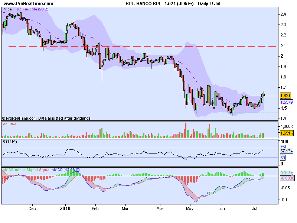Click the RSI (14) indicator label
Viewport: 297px width, 223px height.
(10, 142)
